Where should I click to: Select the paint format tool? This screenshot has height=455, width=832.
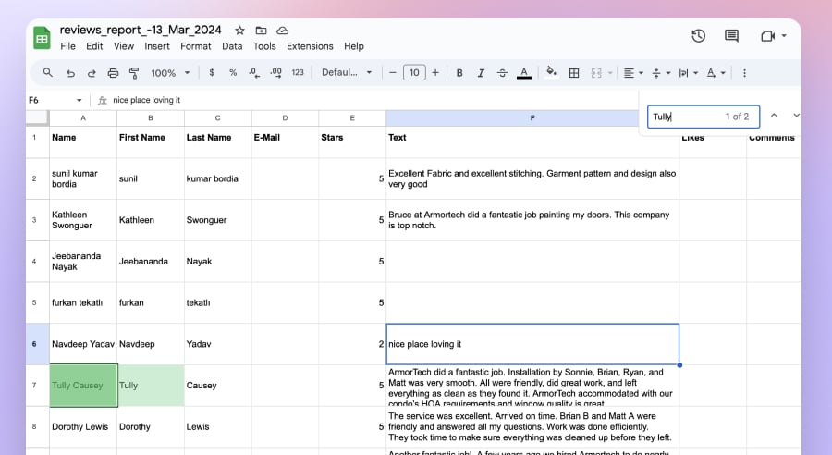(134, 73)
